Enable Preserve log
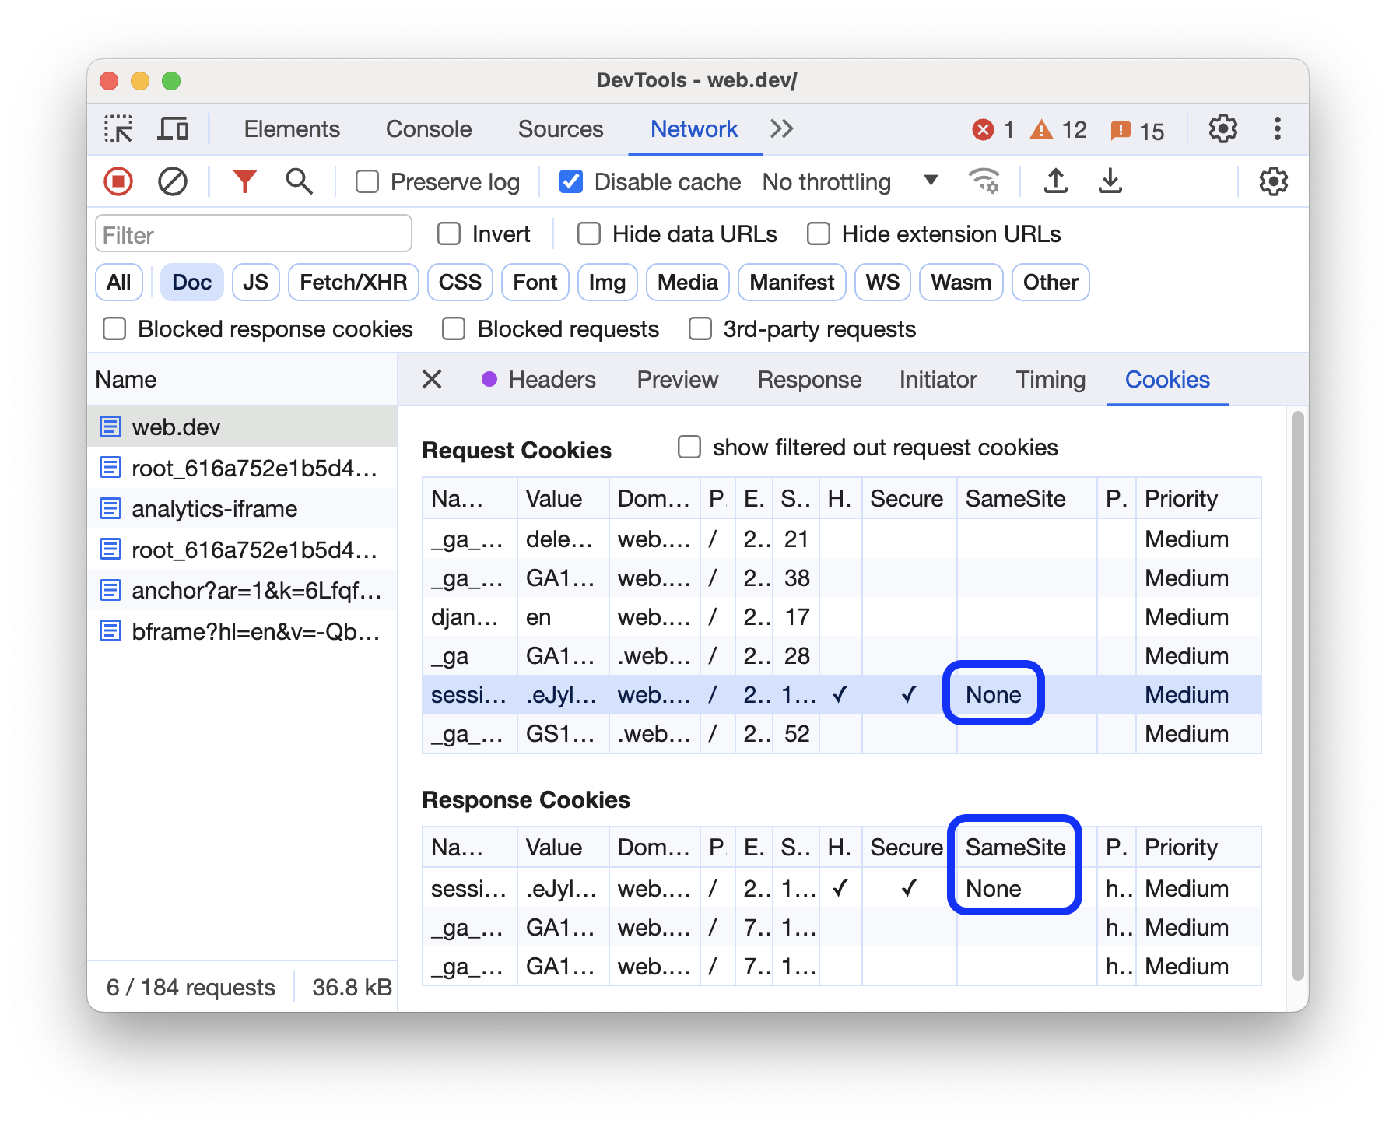This screenshot has height=1127, width=1396. click(367, 181)
